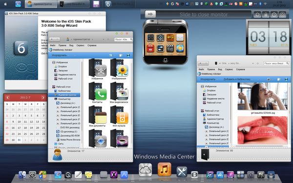
Task: Go to next month in the calendar widget
Action: tap(43, 98)
